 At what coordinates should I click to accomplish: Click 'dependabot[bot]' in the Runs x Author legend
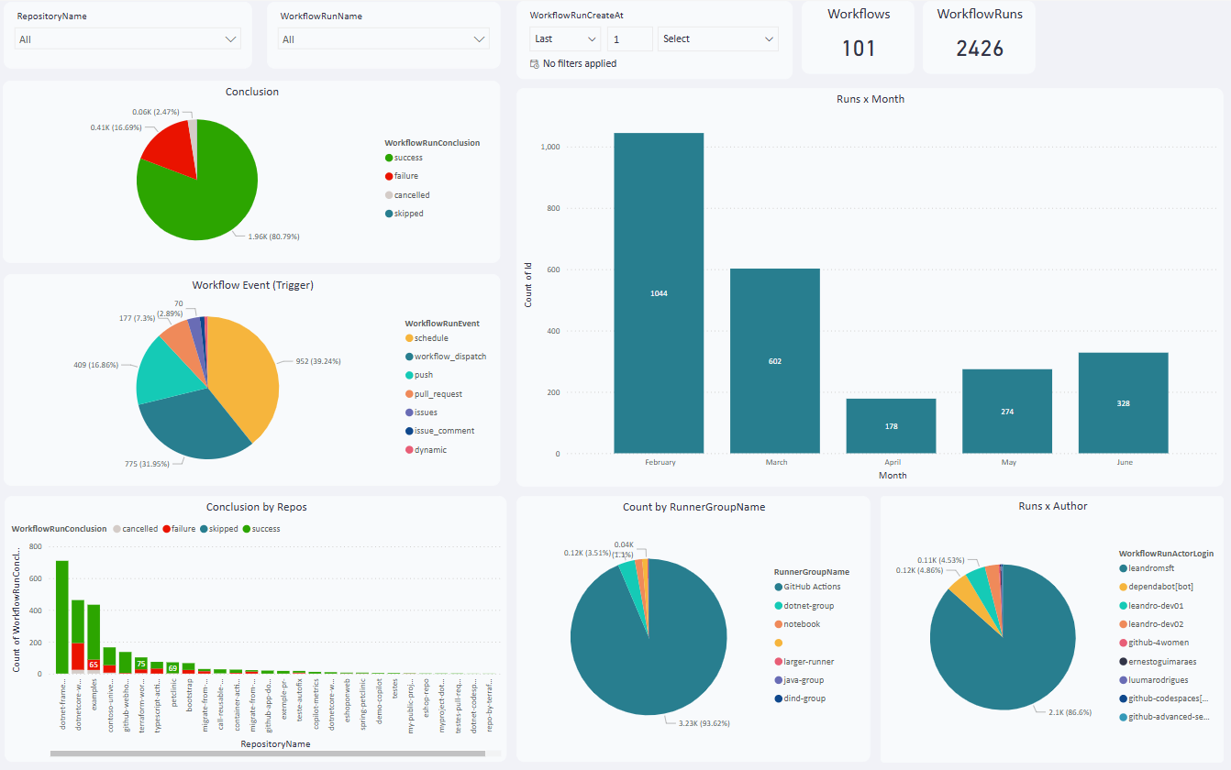pyautogui.click(x=1156, y=587)
